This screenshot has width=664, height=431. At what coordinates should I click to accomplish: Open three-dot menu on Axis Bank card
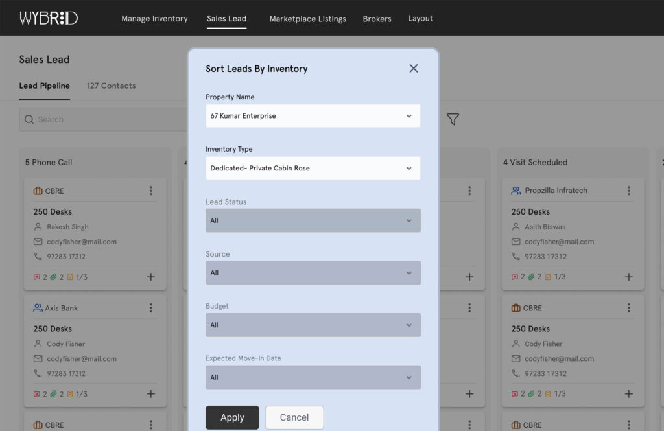point(150,308)
